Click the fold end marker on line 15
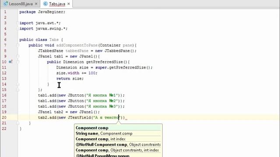This screenshot has height=157, width=280. point(17,90)
